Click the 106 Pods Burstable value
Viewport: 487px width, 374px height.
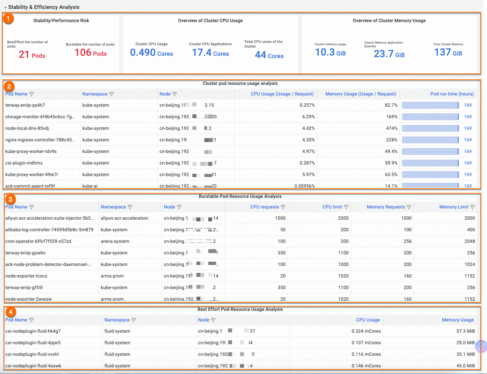91,53
